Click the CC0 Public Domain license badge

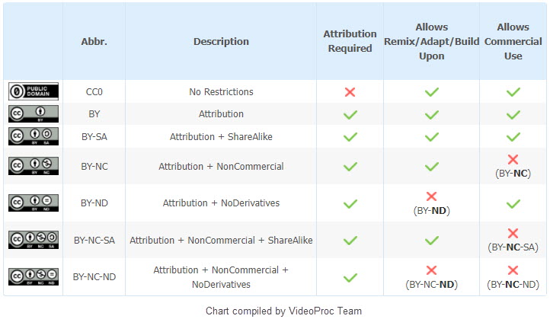pyautogui.click(x=34, y=91)
